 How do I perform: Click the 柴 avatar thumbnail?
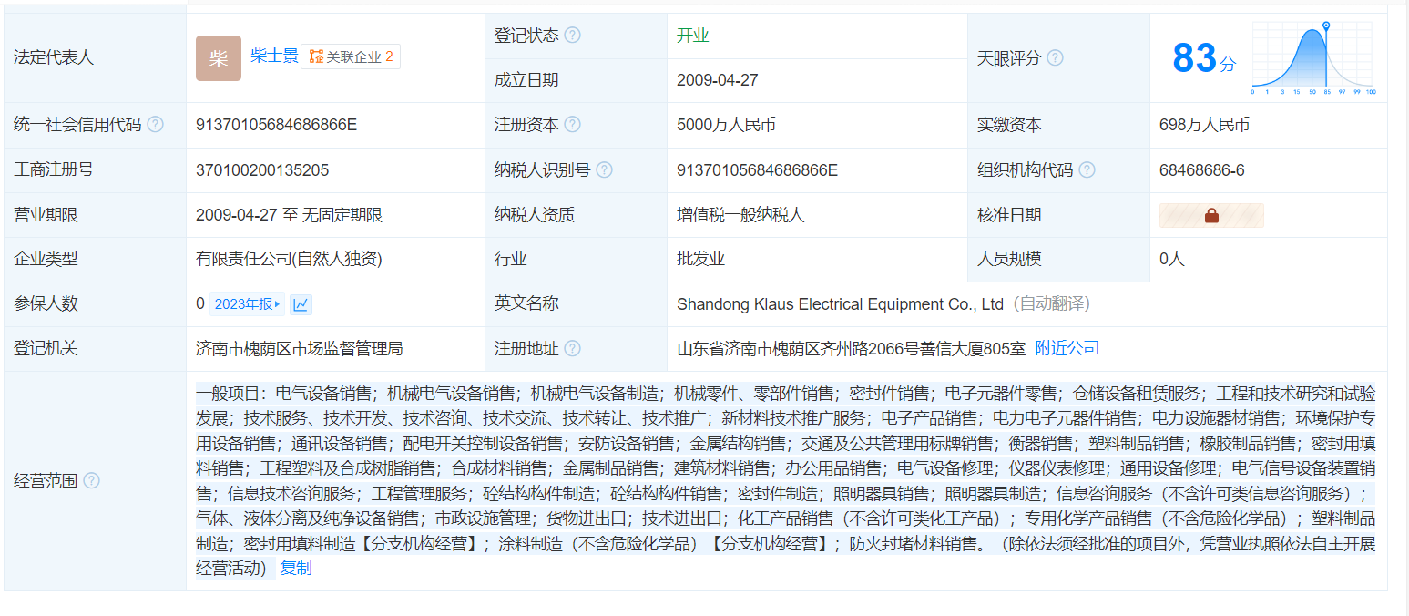219,58
